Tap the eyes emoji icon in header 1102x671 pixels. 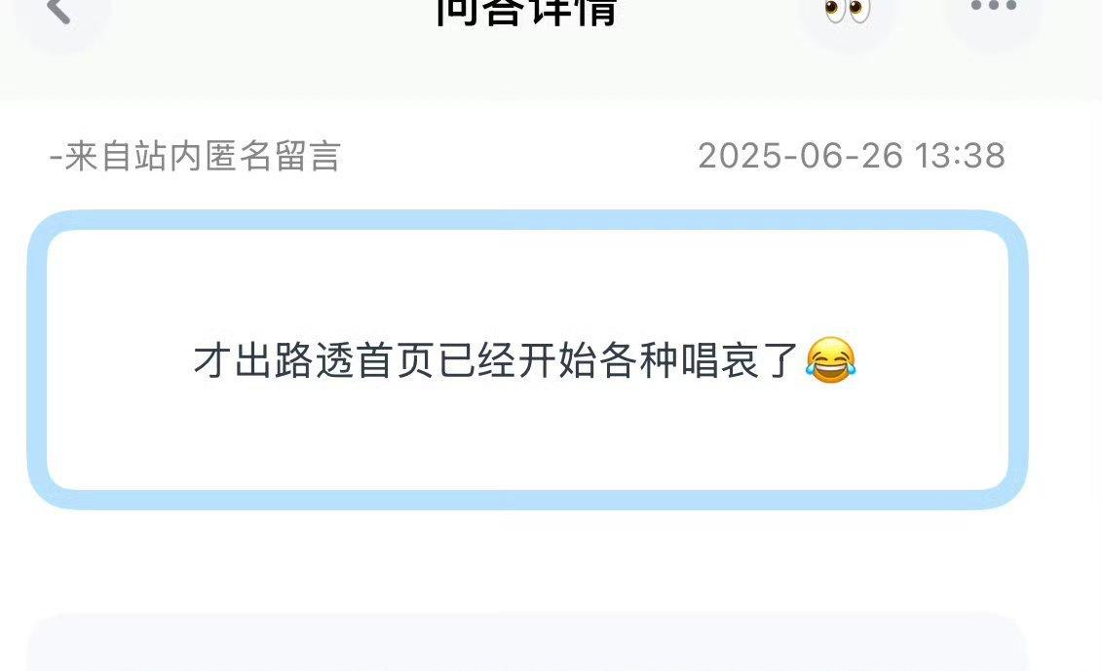[847, 10]
